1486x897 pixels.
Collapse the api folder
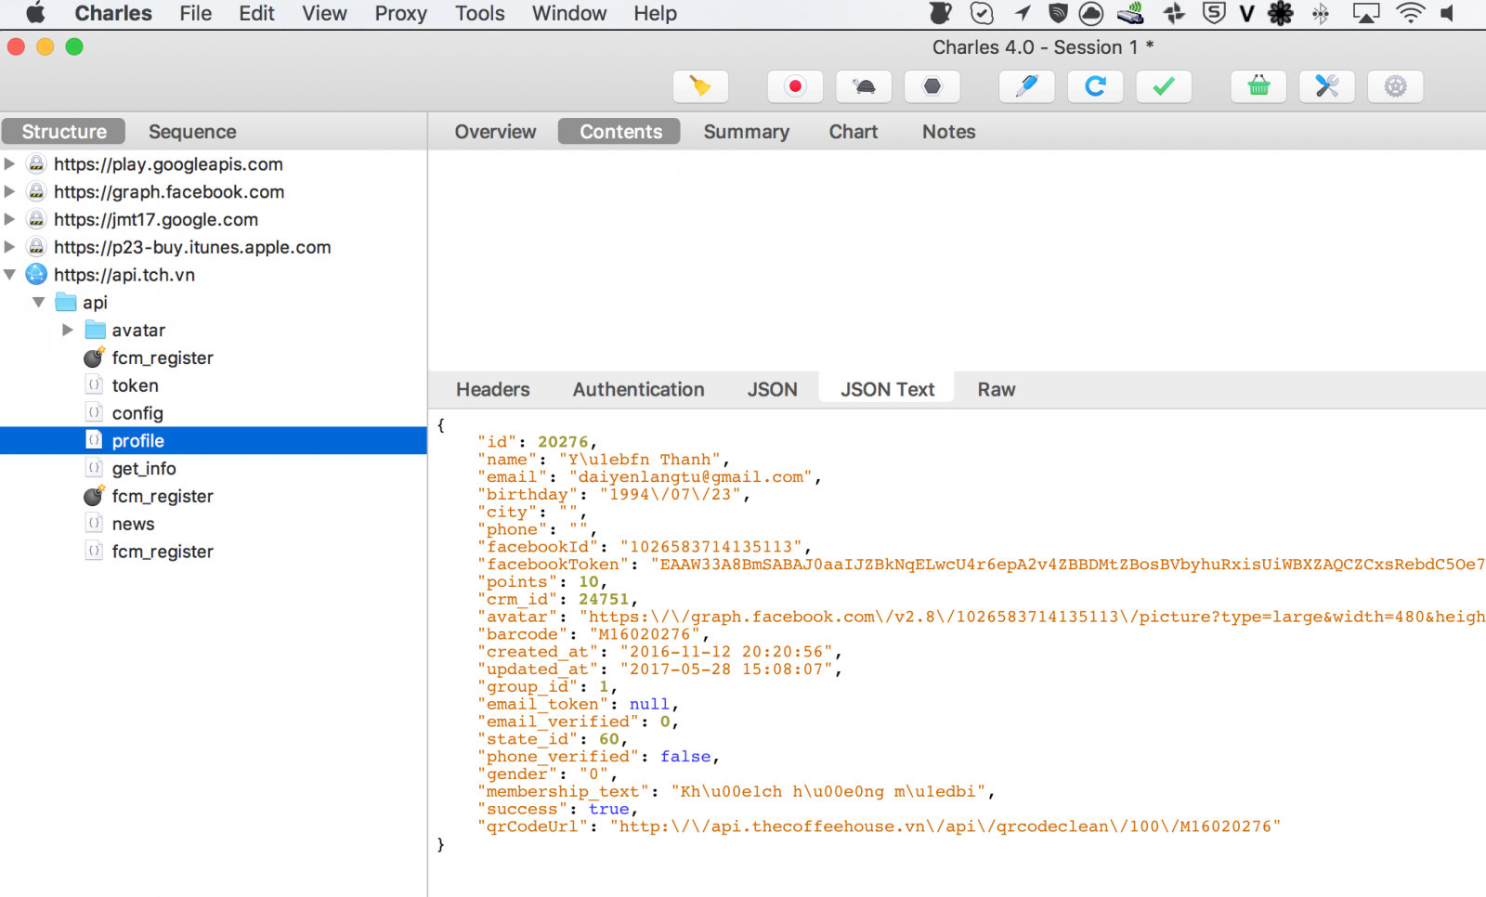click(x=39, y=303)
